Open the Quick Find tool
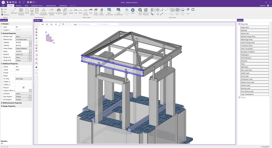The width and height of the screenshot is (272, 148). [x=140, y=12]
